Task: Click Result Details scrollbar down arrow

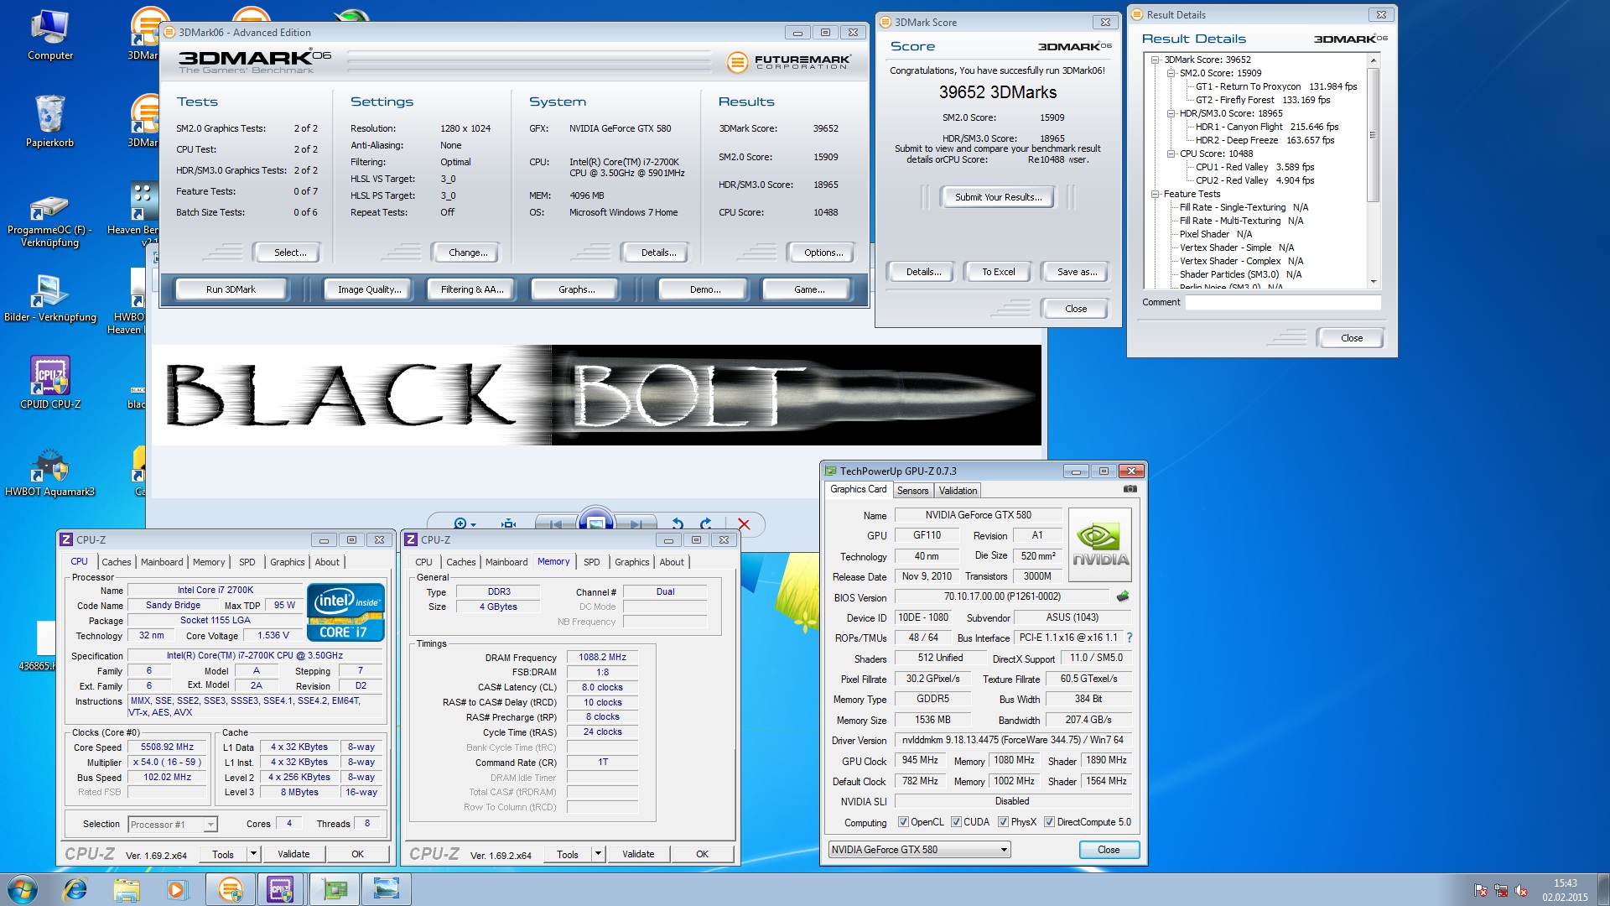Action: click(x=1373, y=282)
